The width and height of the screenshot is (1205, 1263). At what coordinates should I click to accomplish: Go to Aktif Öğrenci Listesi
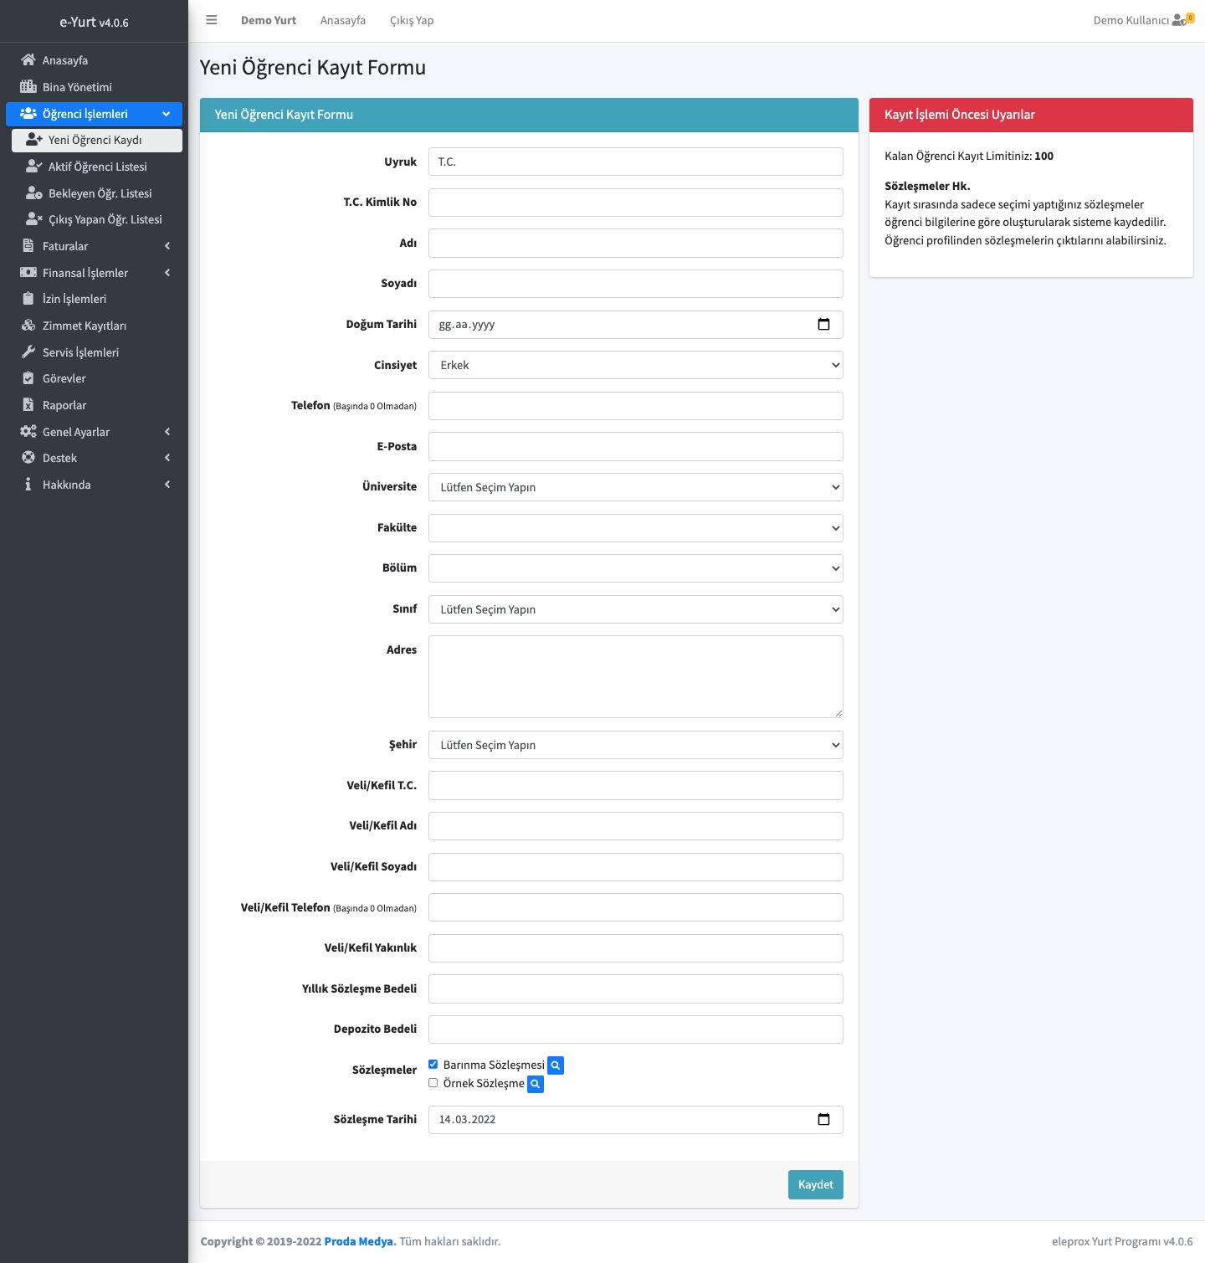(x=97, y=167)
